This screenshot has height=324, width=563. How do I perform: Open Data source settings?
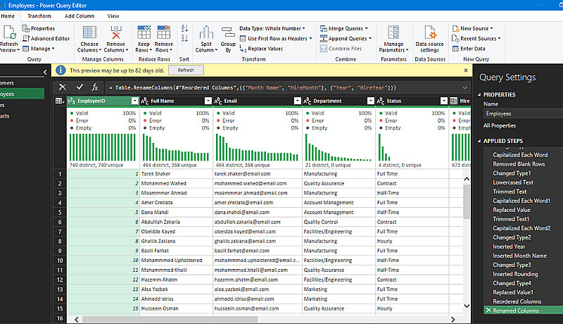point(429,33)
